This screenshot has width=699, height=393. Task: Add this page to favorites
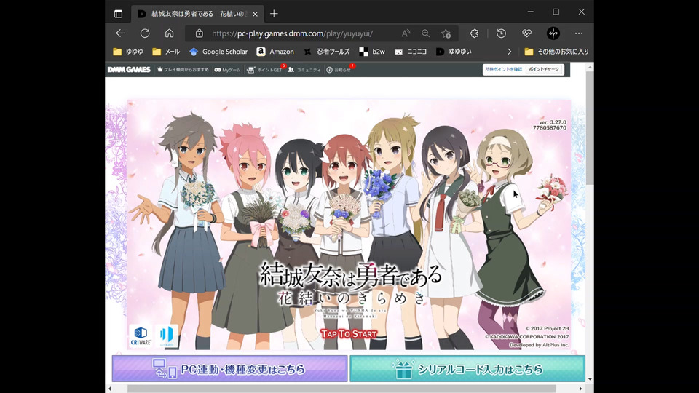click(x=446, y=33)
